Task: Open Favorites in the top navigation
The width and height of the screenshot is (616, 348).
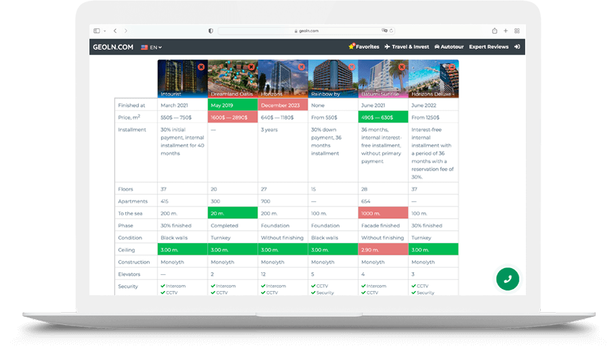Action: point(363,47)
